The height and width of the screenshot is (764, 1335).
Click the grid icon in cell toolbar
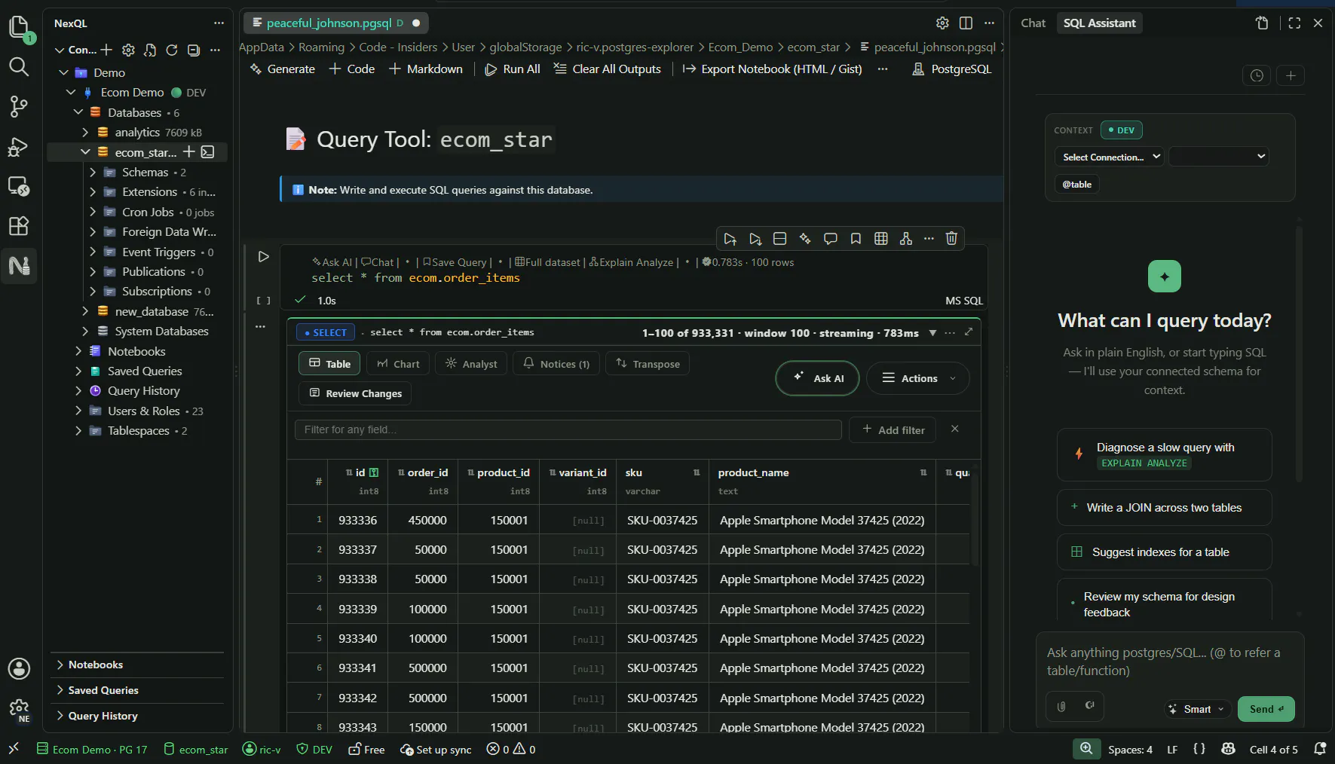point(880,239)
